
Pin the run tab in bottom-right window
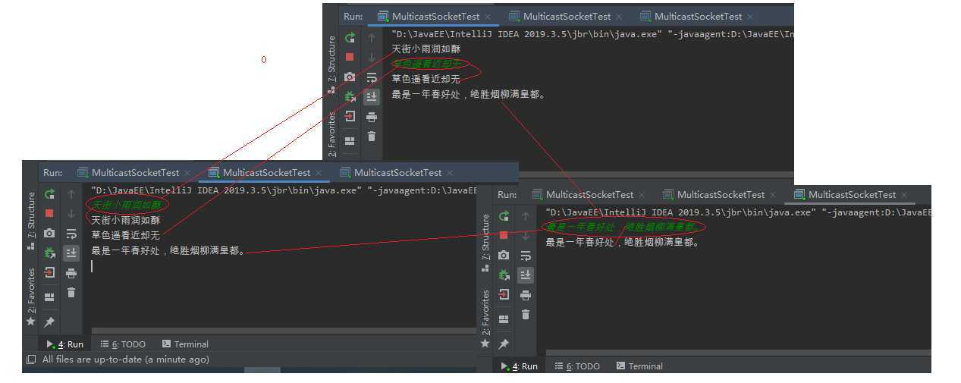(504, 344)
